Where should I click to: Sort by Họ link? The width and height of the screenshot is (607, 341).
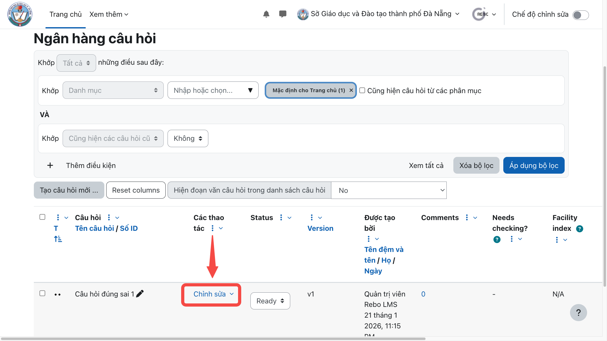click(386, 260)
